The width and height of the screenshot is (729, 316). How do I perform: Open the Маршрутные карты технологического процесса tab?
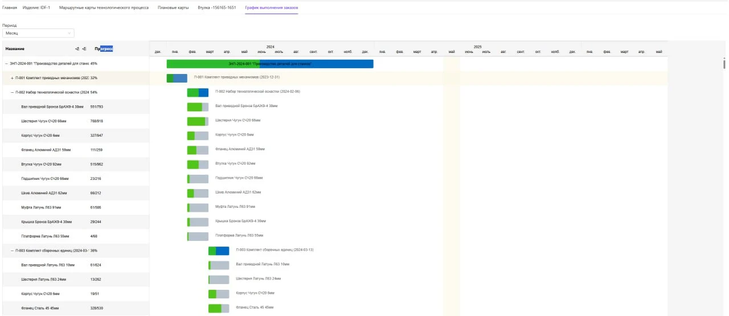(104, 8)
